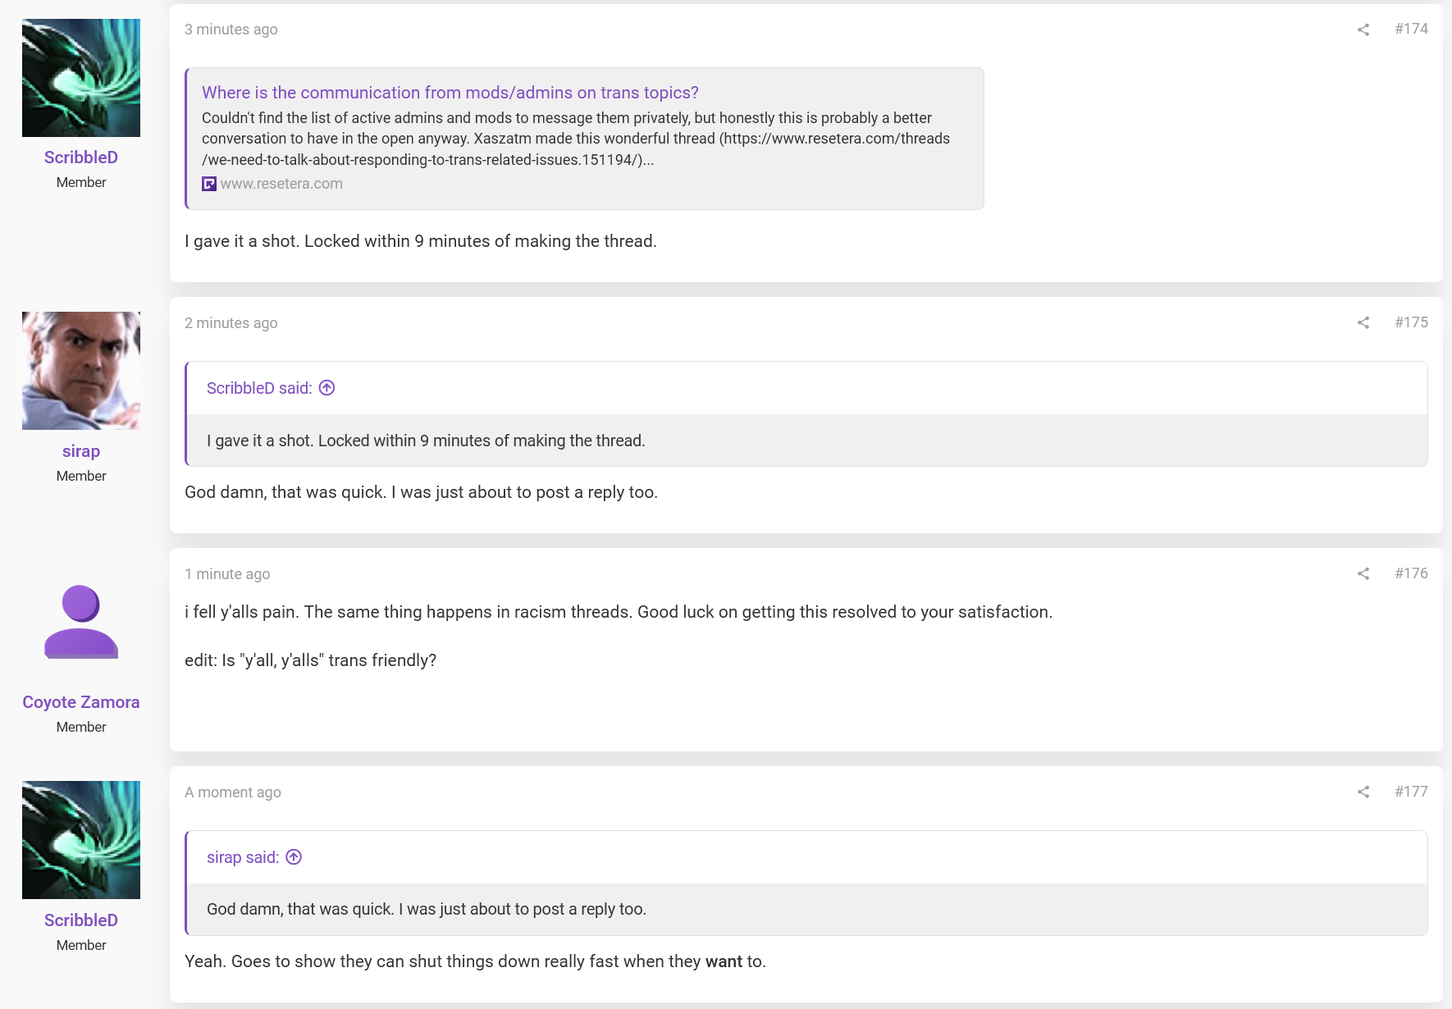Share post #176 via share icon
Image resolution: width=1452 pixels, height=1009 pixels.
coord(1363,574)
